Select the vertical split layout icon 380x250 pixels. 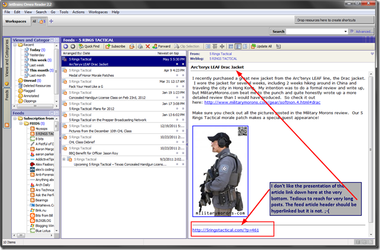pos(238,46)
